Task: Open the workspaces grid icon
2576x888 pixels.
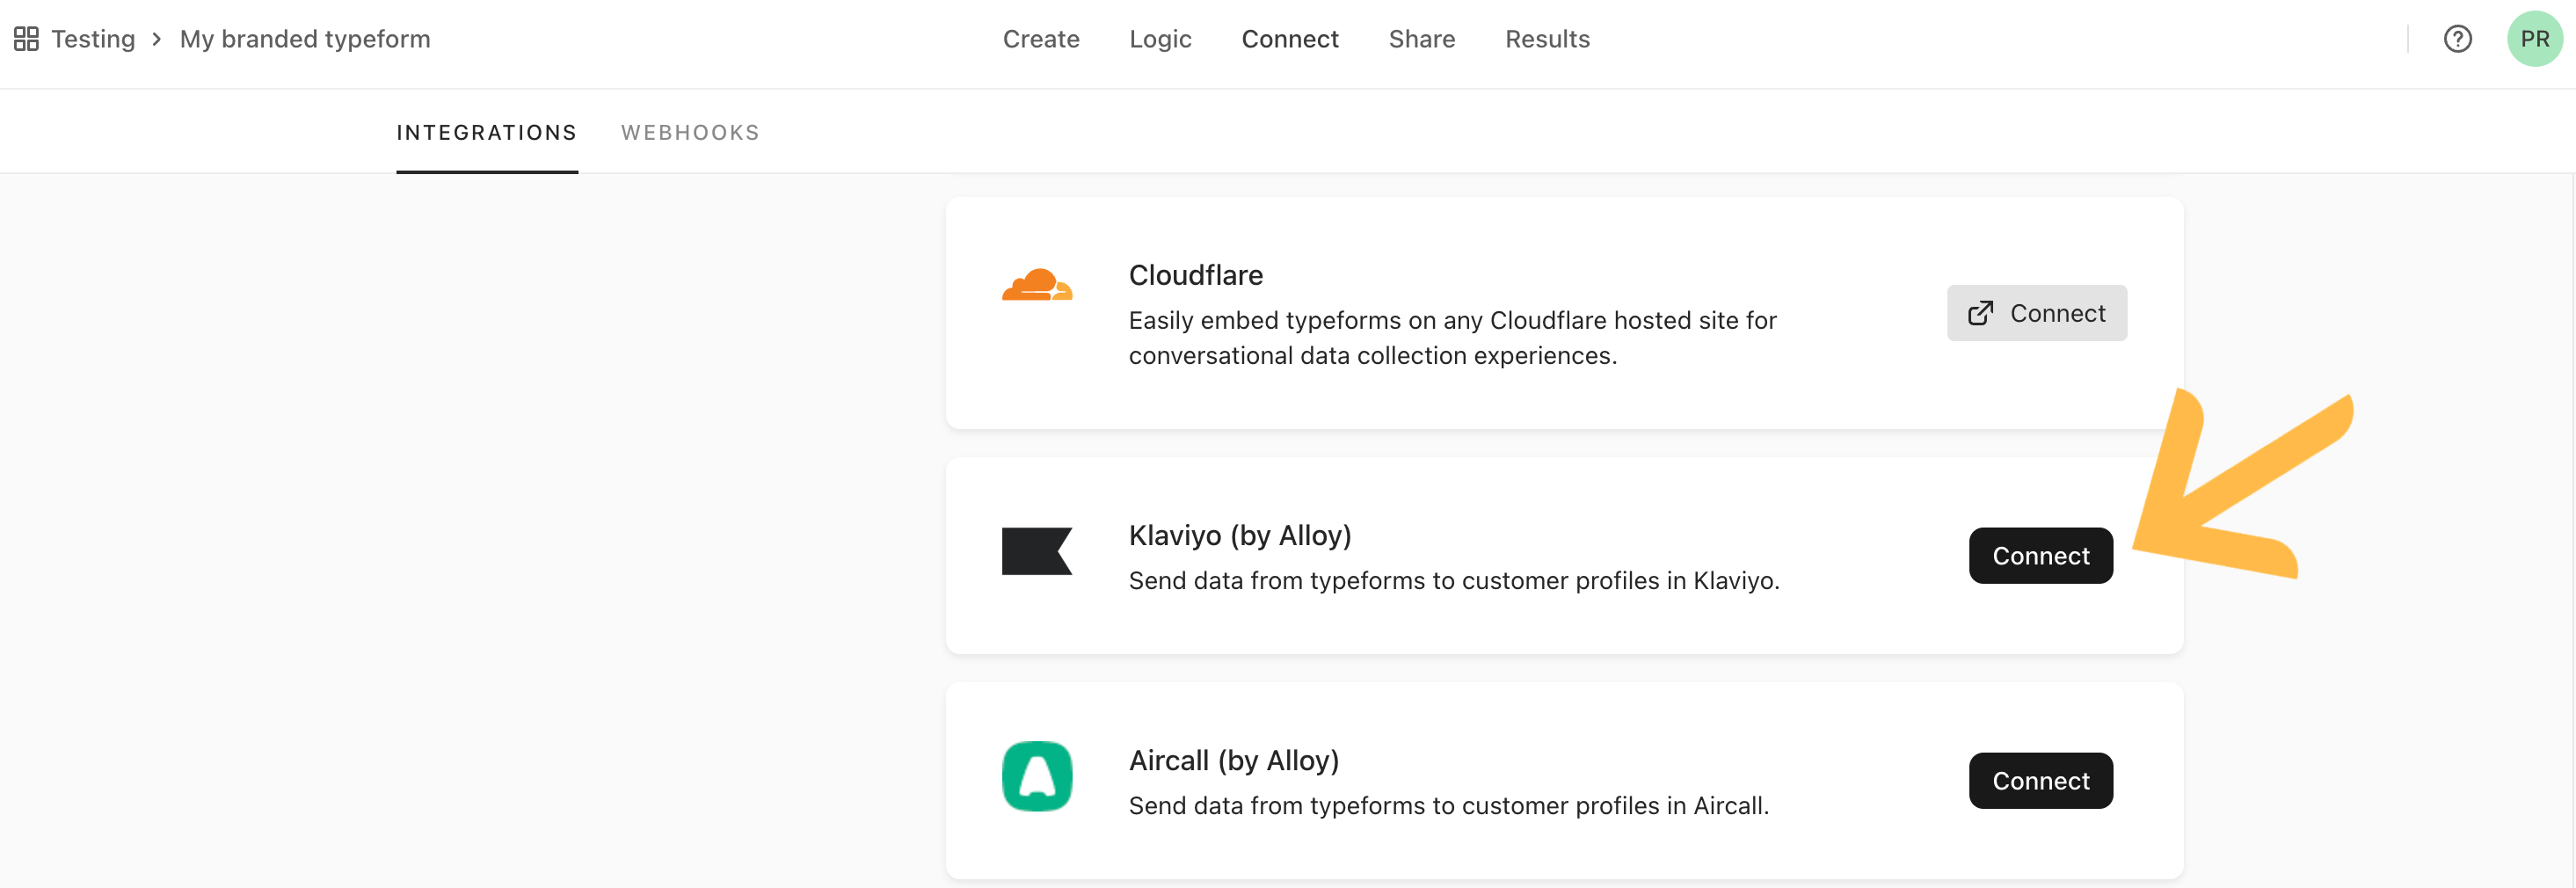Action: coord(26,39)
